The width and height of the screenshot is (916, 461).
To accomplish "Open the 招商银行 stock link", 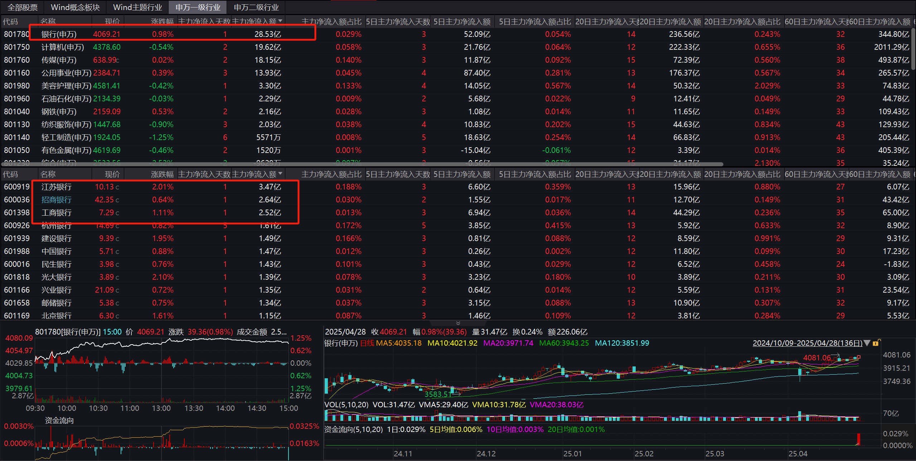I will tap(56, 200).
